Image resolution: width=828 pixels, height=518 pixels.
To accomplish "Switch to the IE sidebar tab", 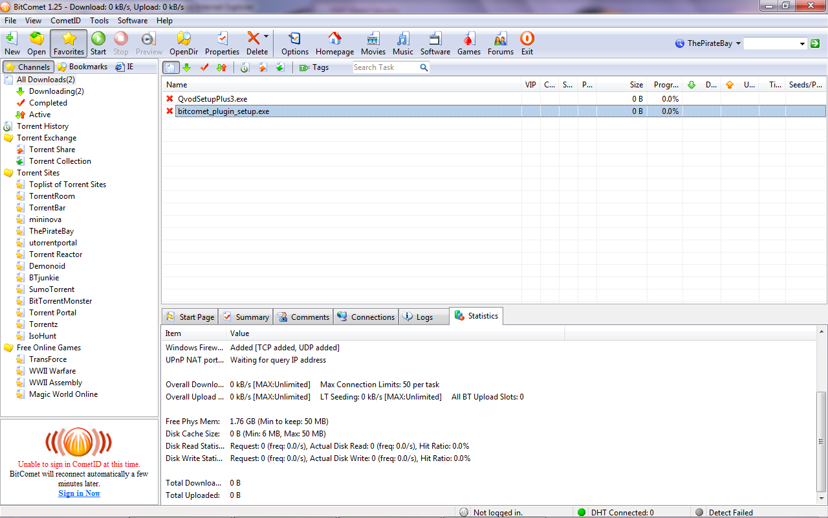I will tap(124, 67).
